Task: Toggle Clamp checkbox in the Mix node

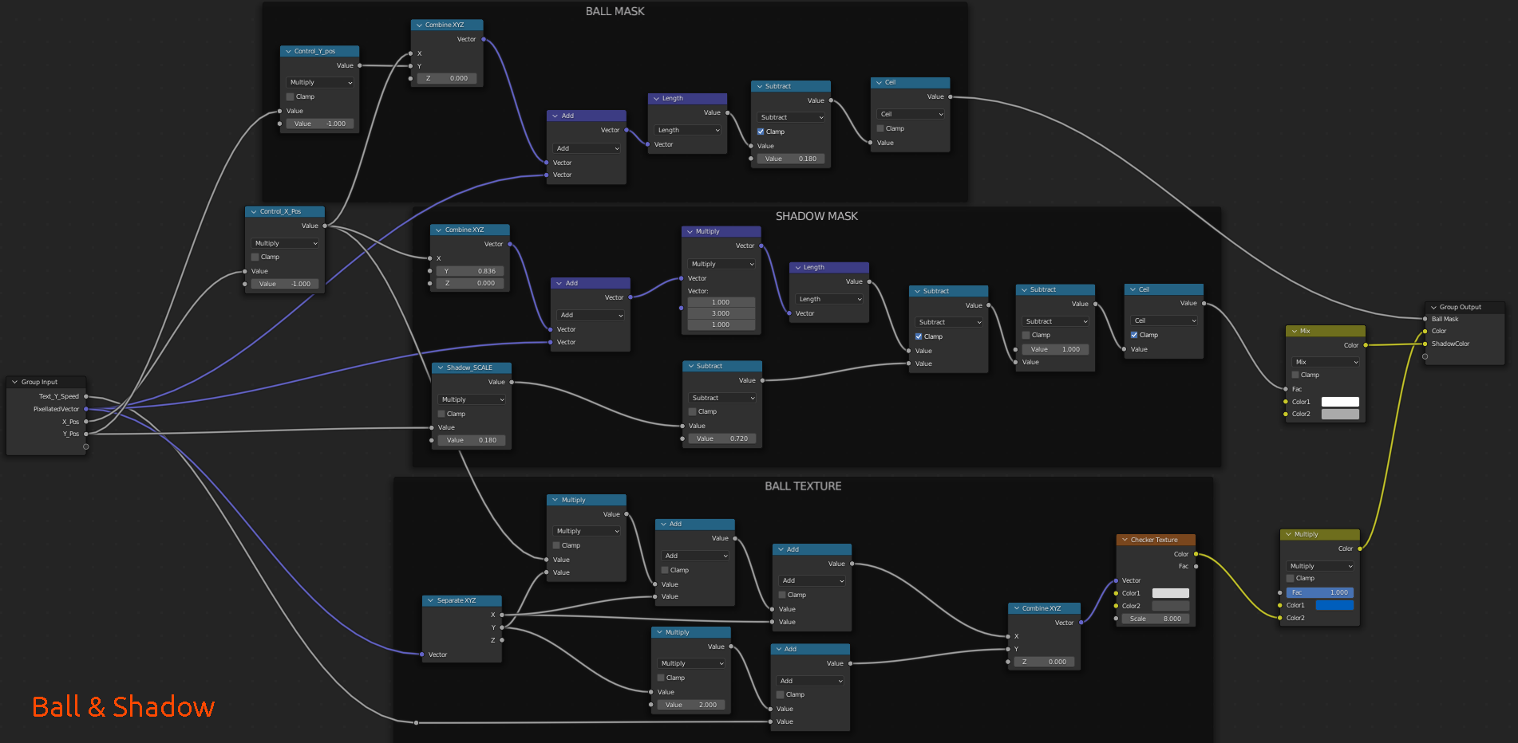Action: [1295, 375]
